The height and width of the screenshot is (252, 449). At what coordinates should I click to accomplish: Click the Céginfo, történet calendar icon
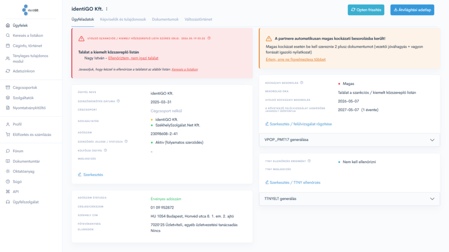[8, 45]
